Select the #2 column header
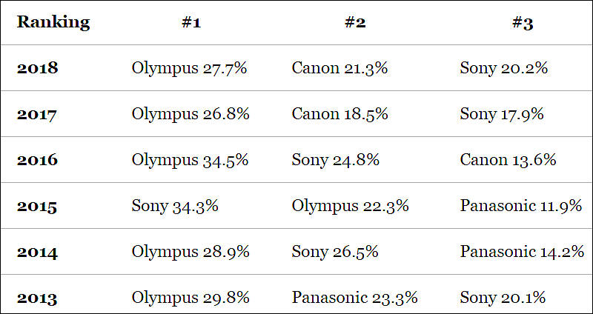The width and height of the screenshot is (593, 314). (x=355, y=23)
